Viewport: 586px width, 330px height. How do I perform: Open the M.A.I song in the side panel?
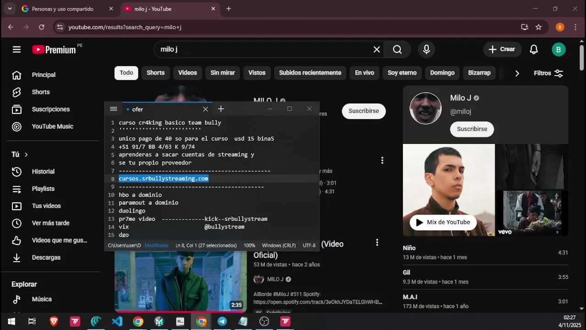[x=485, y=302]
